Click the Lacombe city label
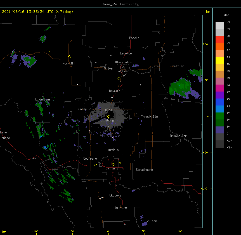Viewport: 241px width, 235px height. click(x=126, y=53)
